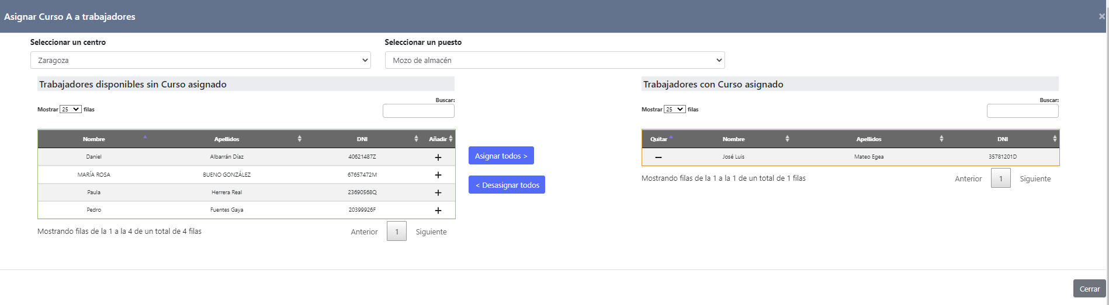The width and height of the screenshot is (1109, 305).
Task: Sort assigned workers by DNI column
Action: pos(1003,139)
